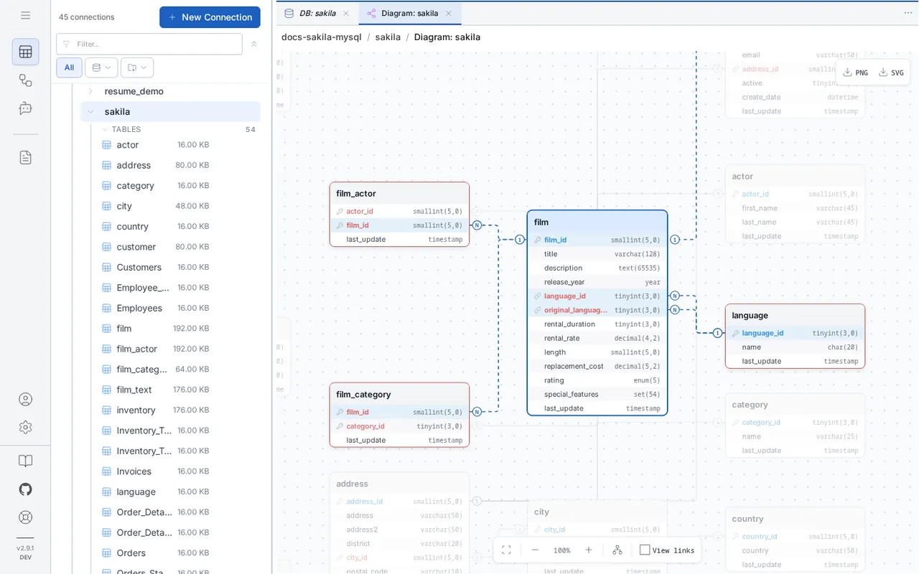Open the user account icon
Screen dimensions: 919x574
pyautogui.click(x=25, y=400)
